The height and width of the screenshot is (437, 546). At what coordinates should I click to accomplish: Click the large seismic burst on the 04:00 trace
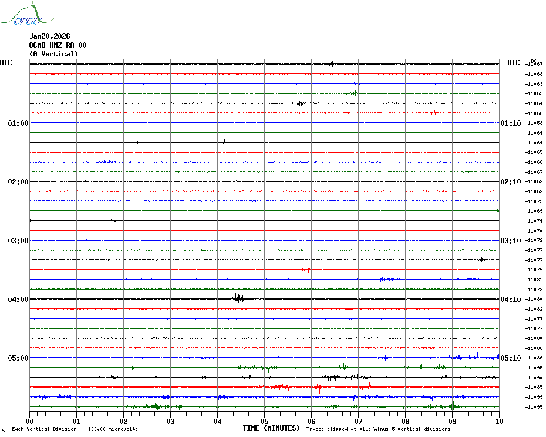pyautogui.click(x=238, y=298)
